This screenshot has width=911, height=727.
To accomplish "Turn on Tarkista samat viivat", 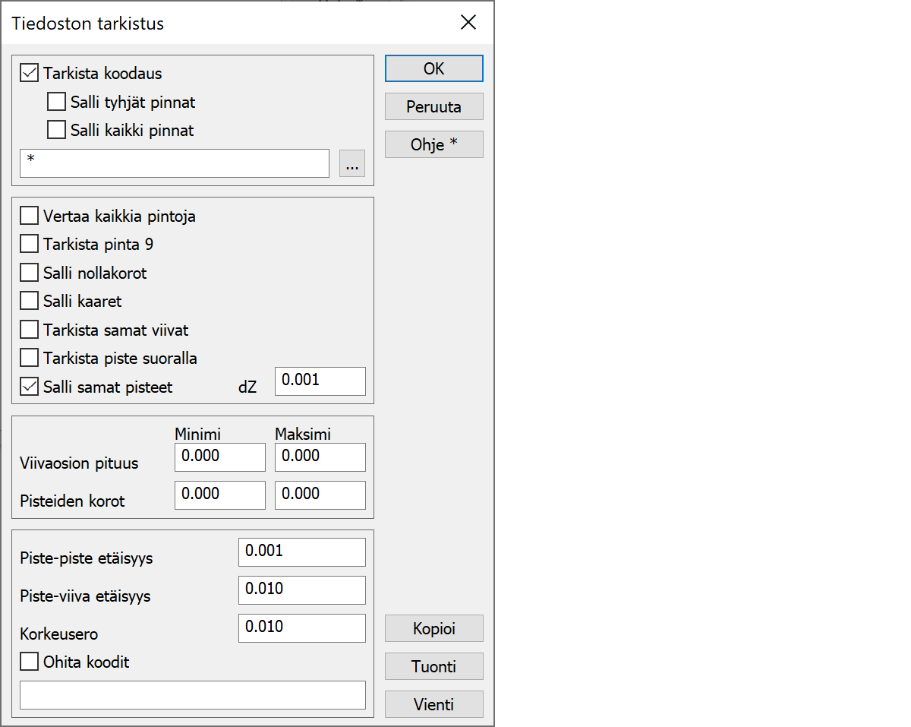I will point(30,330).
